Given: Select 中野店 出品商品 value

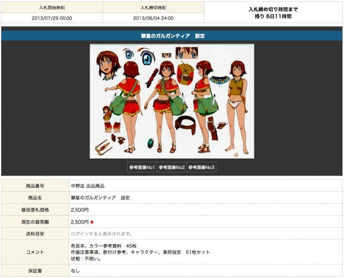Looking at the screenshot, I should point(88,186).
